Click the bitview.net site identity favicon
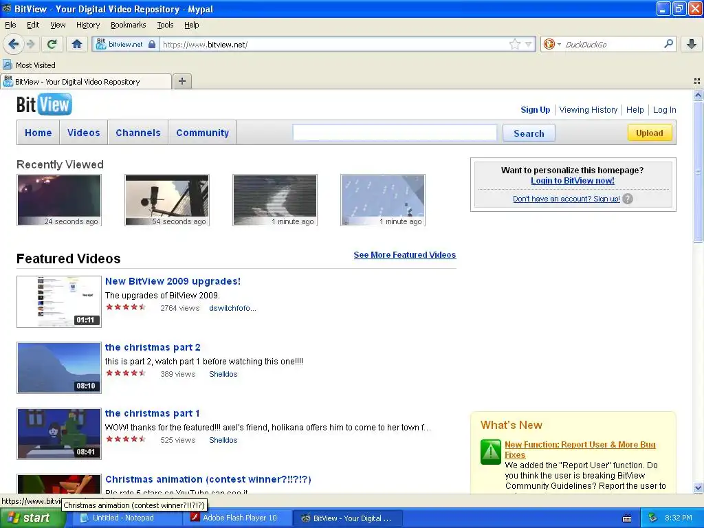The height and width of the screenshot is (528, 704). point(101,44)
